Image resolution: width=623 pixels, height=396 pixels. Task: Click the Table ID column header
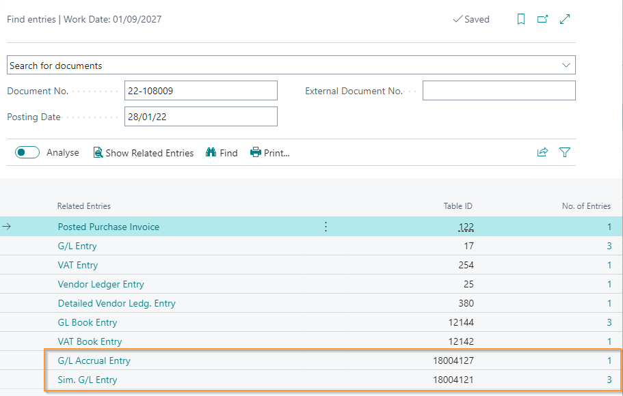tap(458, 206)
